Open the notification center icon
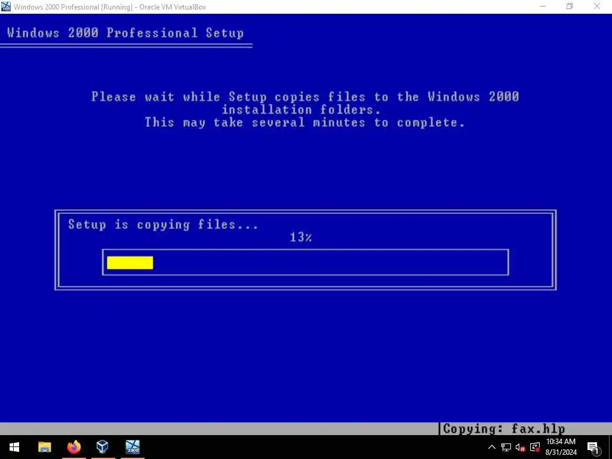 593,447
